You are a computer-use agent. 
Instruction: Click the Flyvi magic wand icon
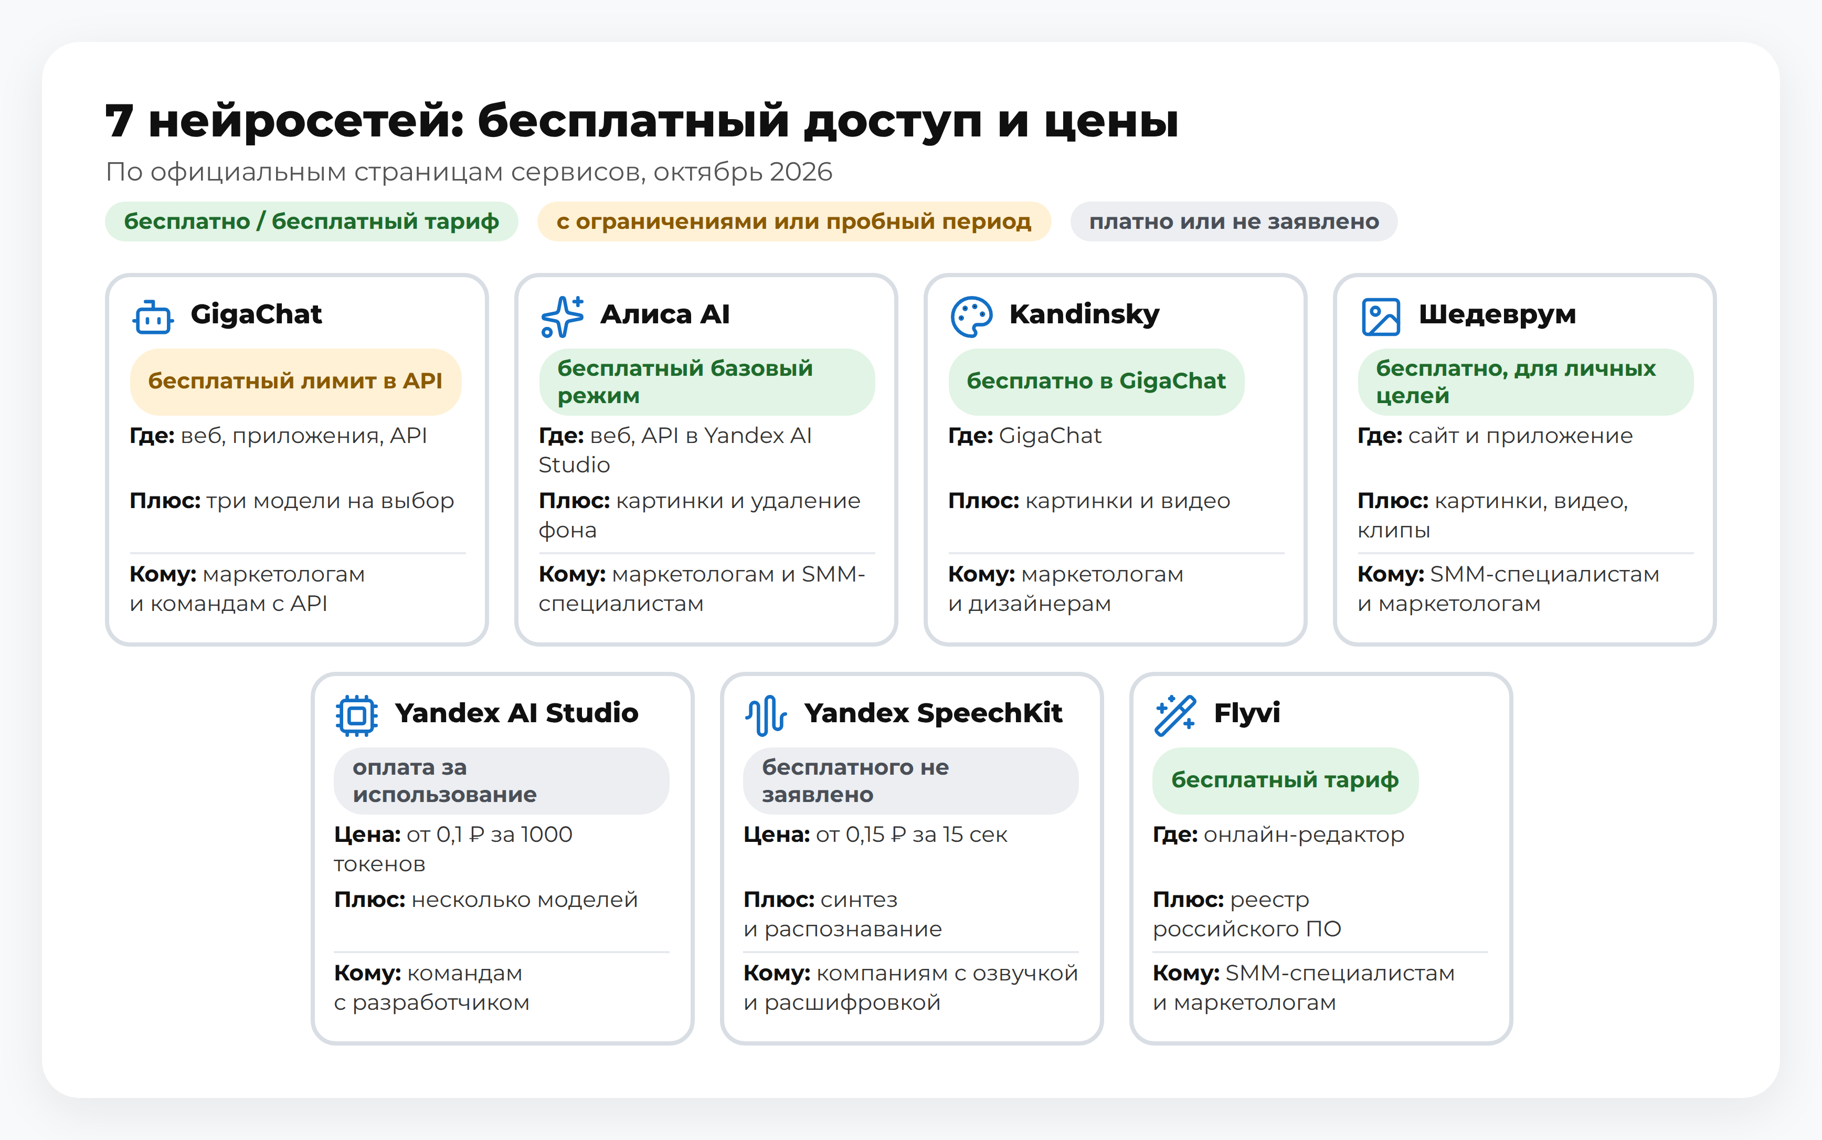(x=1175, y=715)
